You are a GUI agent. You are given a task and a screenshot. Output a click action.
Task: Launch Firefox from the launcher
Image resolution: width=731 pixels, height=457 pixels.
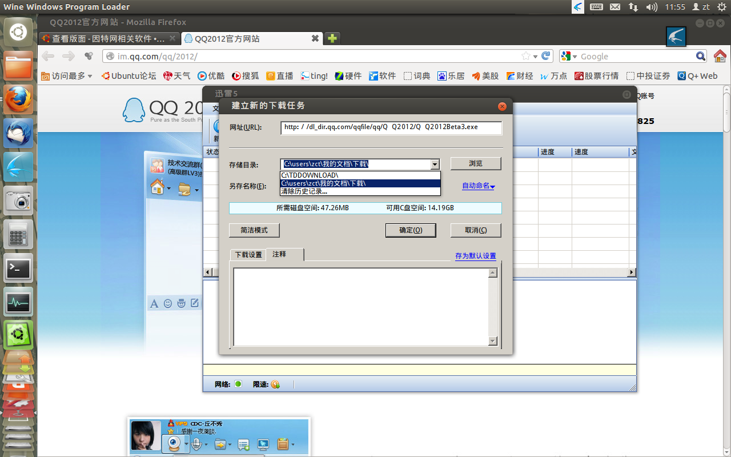[x=18, y=99]
